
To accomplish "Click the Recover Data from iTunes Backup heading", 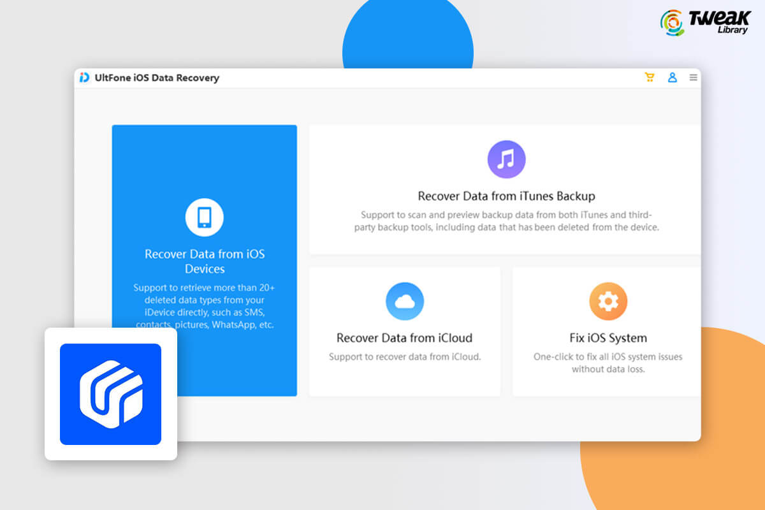I will [506, 196].
